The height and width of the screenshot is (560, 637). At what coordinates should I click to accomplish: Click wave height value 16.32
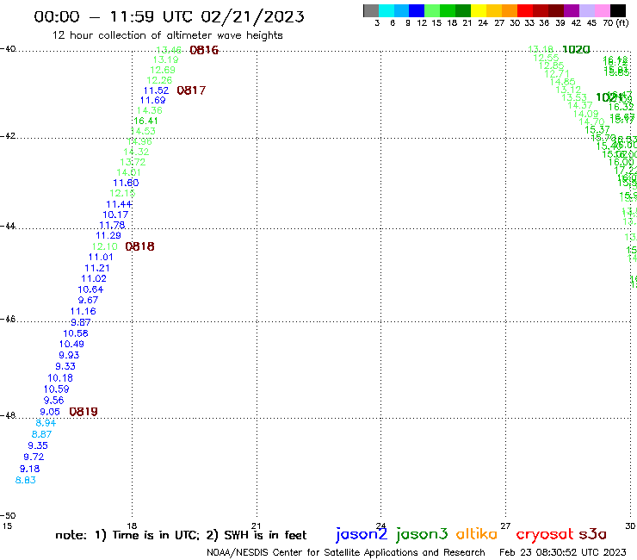[622, 107]
